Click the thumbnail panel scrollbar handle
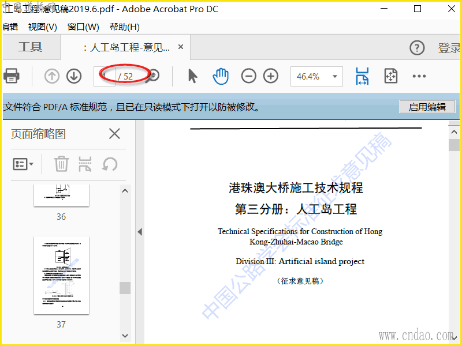 125,288
